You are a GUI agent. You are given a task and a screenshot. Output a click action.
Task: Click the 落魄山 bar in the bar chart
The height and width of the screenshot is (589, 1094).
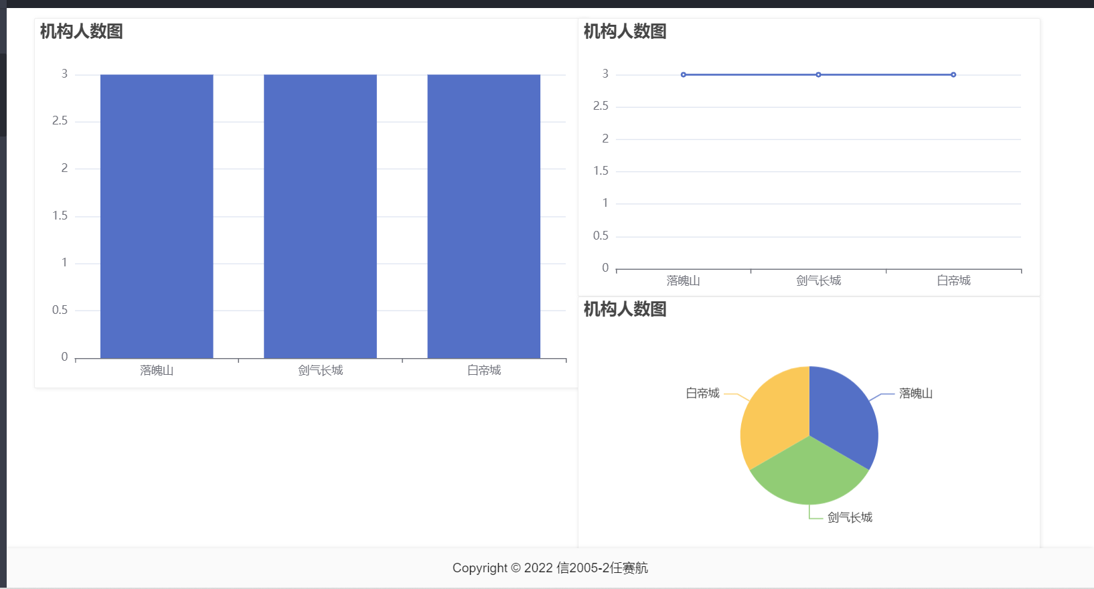(157, 216)
